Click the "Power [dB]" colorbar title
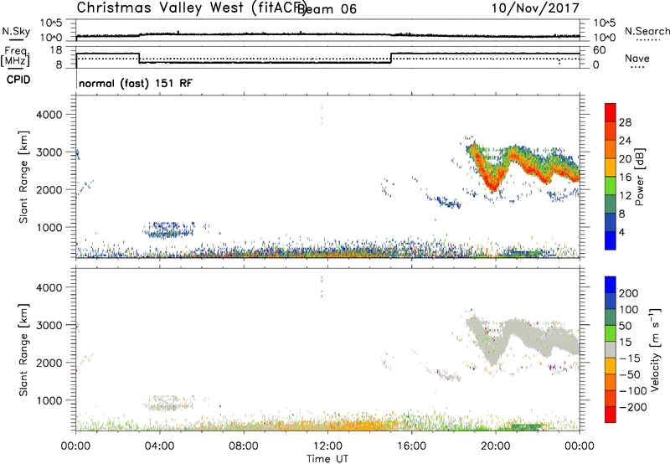Image resolution: width=670 pixels, height=464 pixels. [639, 177]
